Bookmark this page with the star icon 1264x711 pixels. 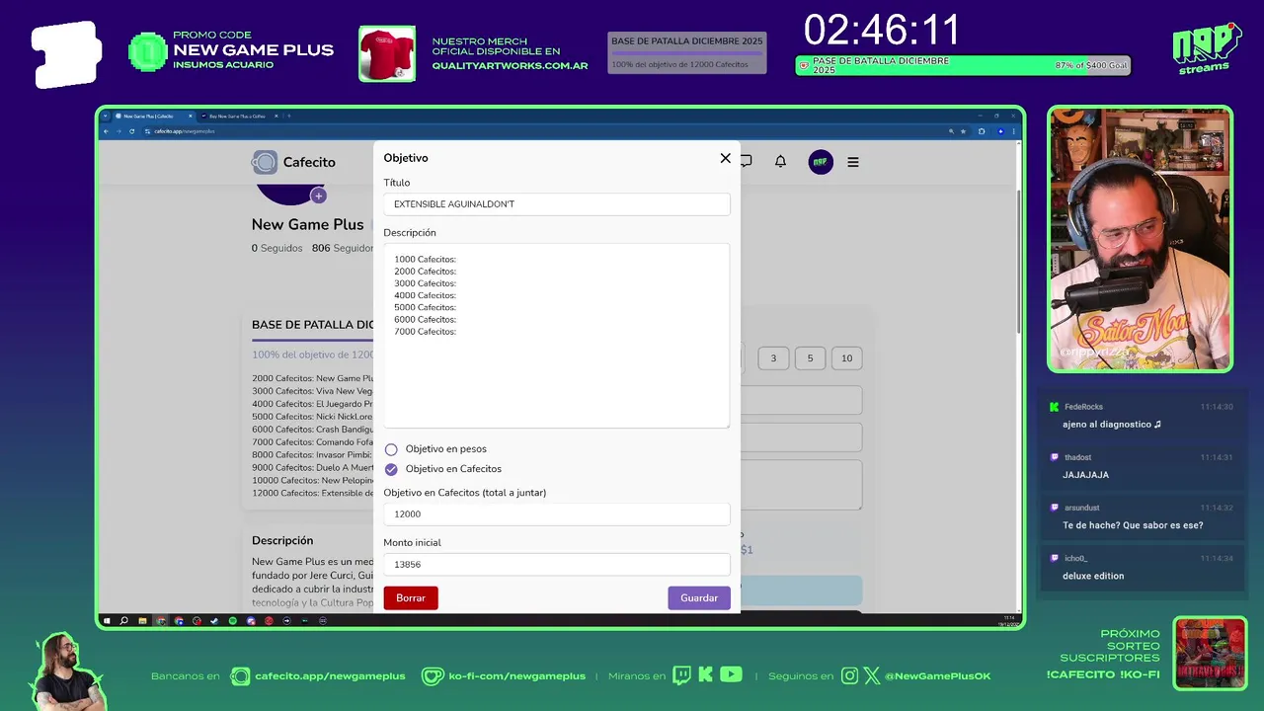click(963, 131)
